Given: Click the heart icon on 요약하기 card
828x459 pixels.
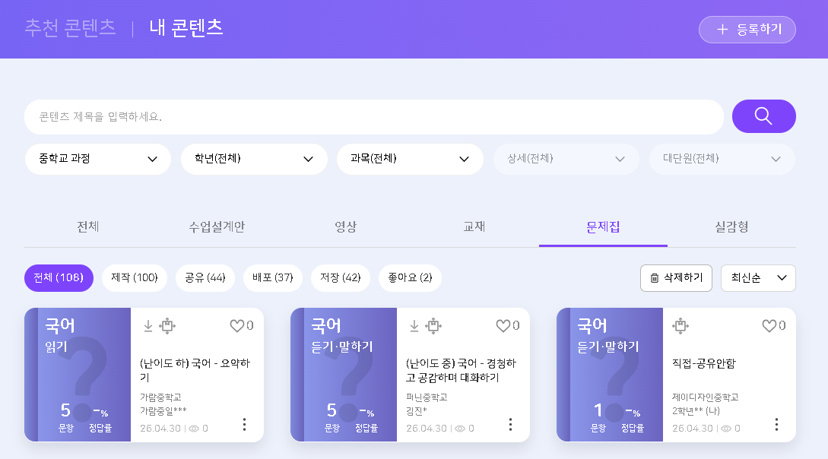Looking at the screenshot, I should [x=236, y=326].
